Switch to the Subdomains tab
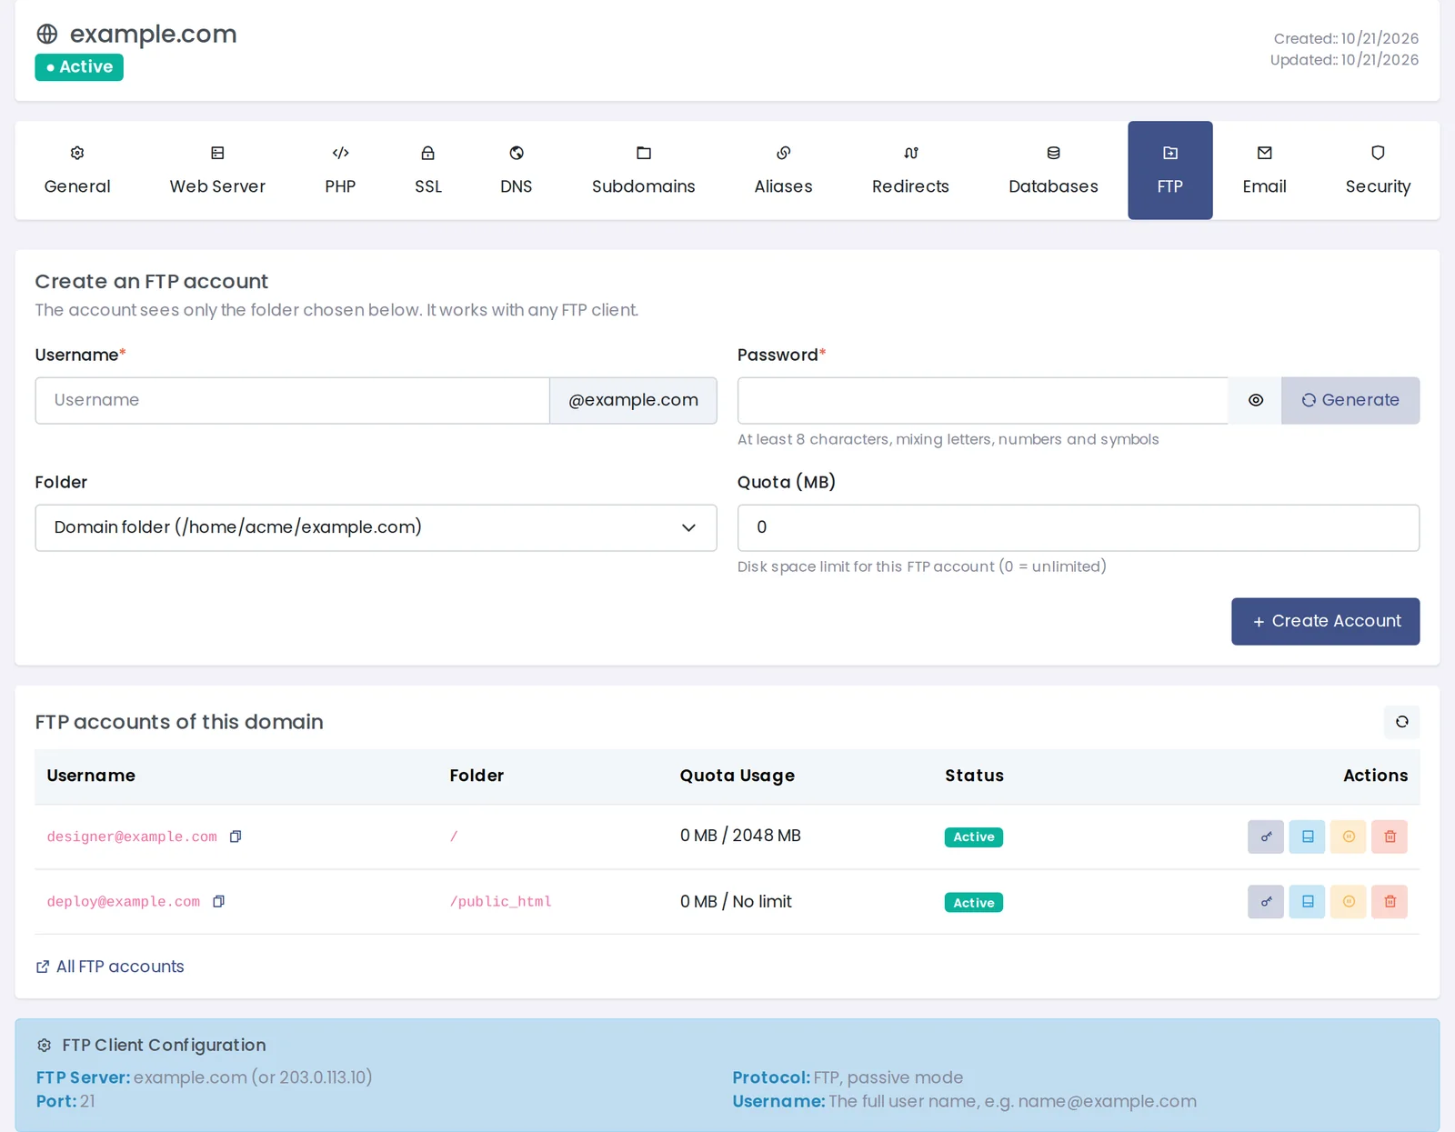1455x1132 pixels. 644,170
